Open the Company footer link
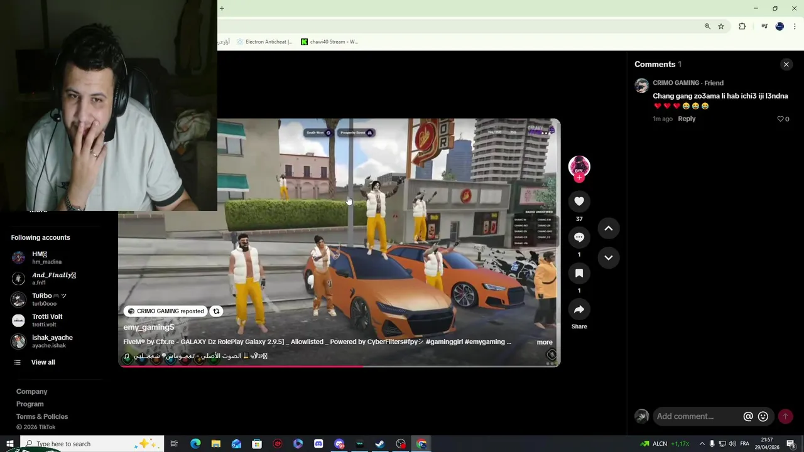This screenshot has height=452, width=804. pos(31,392)
